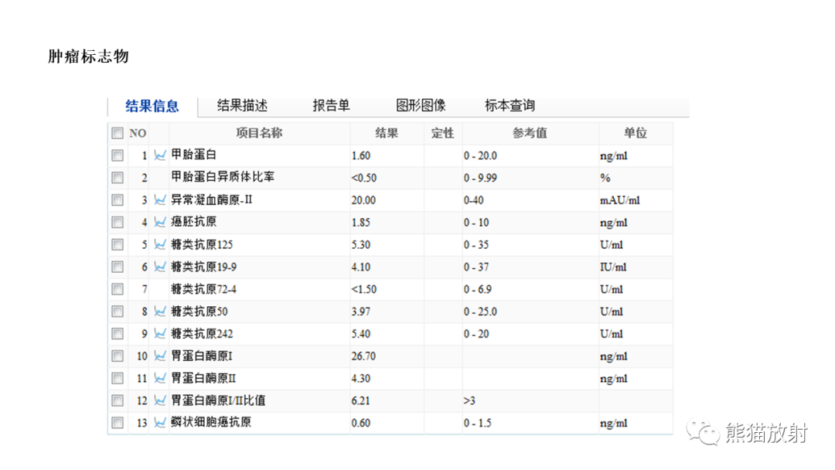Select the 鳞状细胞癌抗原 item name

(211, 422)
